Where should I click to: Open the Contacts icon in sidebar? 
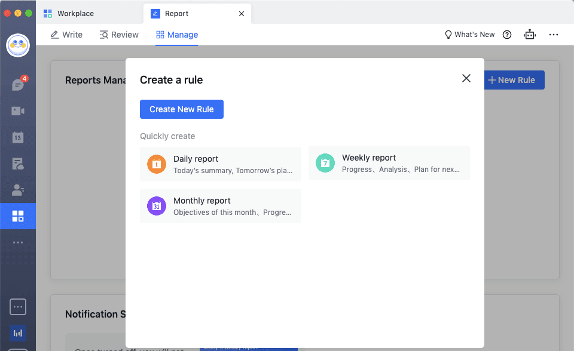click(18, 190)
